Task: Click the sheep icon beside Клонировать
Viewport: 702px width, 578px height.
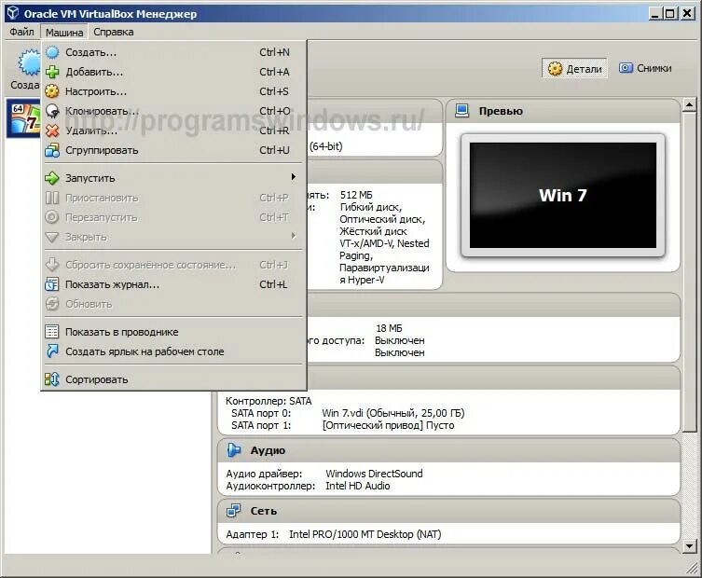Action: click(x=52, y=111)
